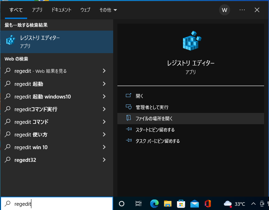Image resolution: width=269 pixels, height=210 pixels.
Task: Click the スタートにピン留めする pin icon
Action: click(129, 129)
